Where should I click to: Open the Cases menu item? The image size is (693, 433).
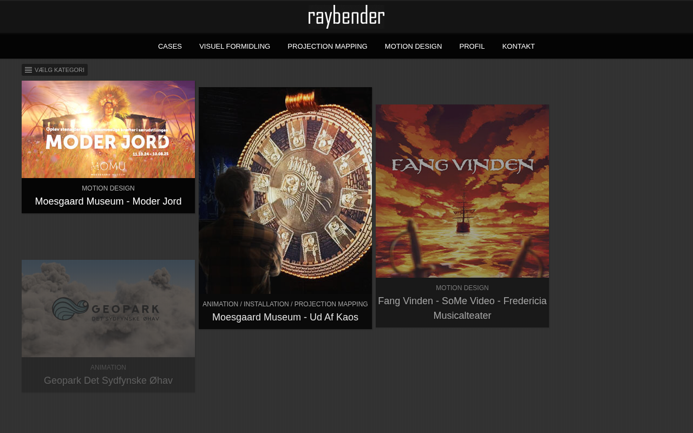(x=170, y=47)
